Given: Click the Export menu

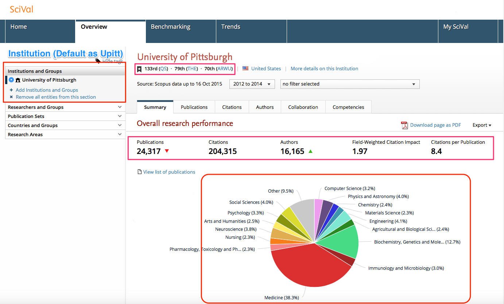Looking at the screenshot, I should point(481,125).
